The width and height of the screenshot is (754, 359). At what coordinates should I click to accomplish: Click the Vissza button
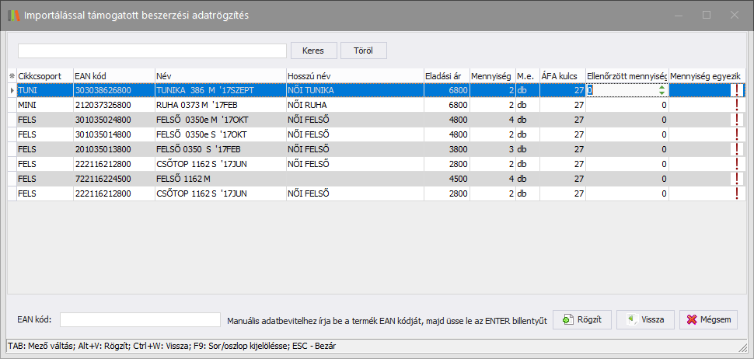[x=645, y=319]
